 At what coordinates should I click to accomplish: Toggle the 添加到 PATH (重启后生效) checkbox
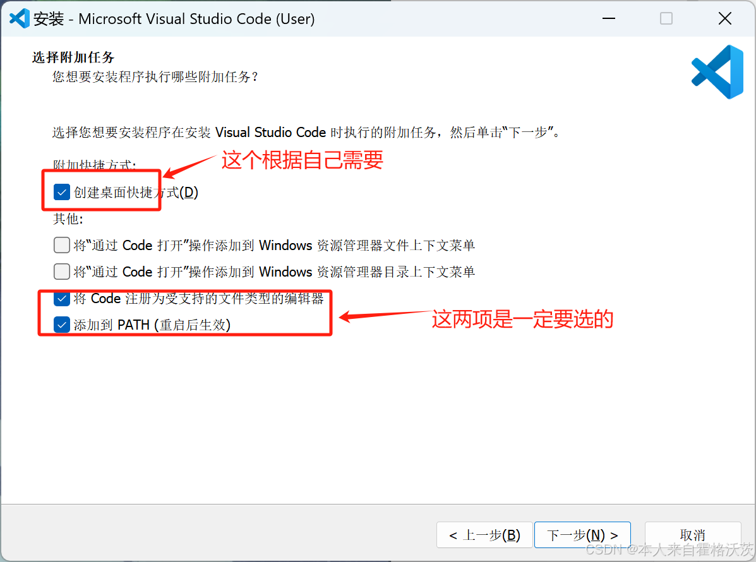[62, 325]
